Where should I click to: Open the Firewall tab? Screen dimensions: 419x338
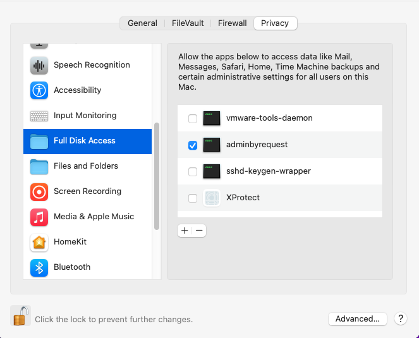[x=232, y=23]
